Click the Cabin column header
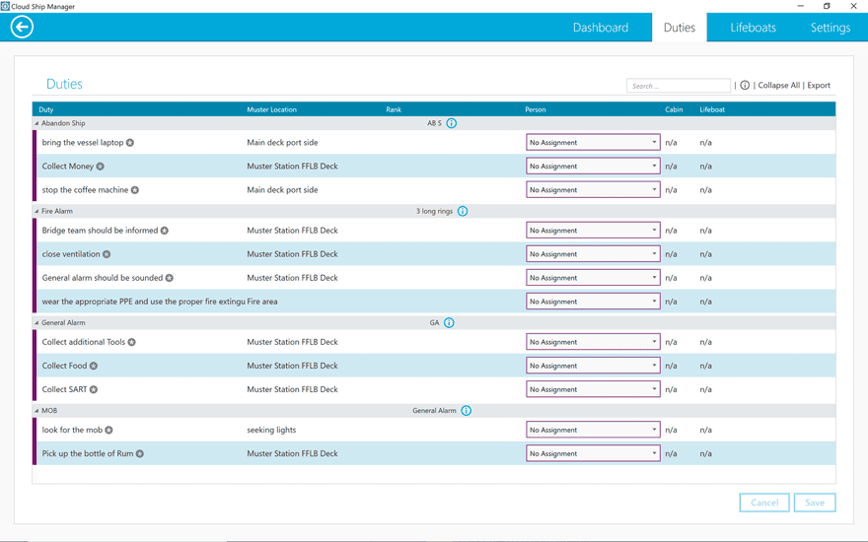 (x=674, y=109)
